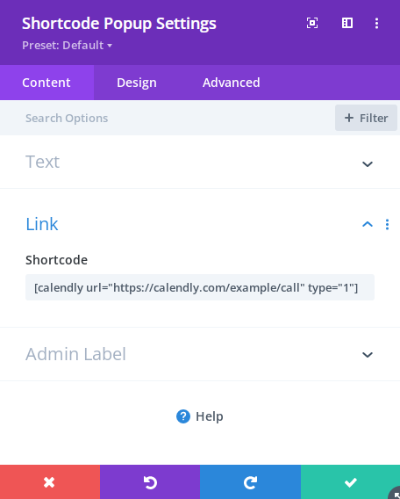Open the Advanced tab

(x=232, y=83)
